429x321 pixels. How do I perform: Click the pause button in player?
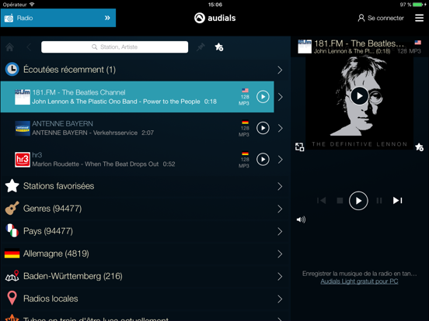pyautogui.click(x=379, y=201)
